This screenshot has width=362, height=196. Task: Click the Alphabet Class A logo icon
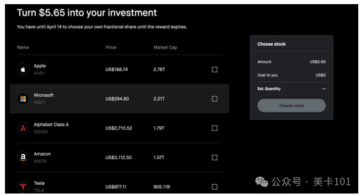point(23,128)
